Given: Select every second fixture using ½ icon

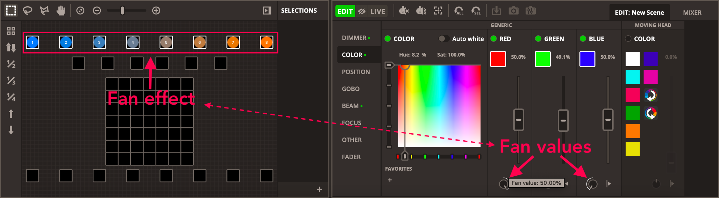Looking at the screenshot, I should [x=11, y=64].
